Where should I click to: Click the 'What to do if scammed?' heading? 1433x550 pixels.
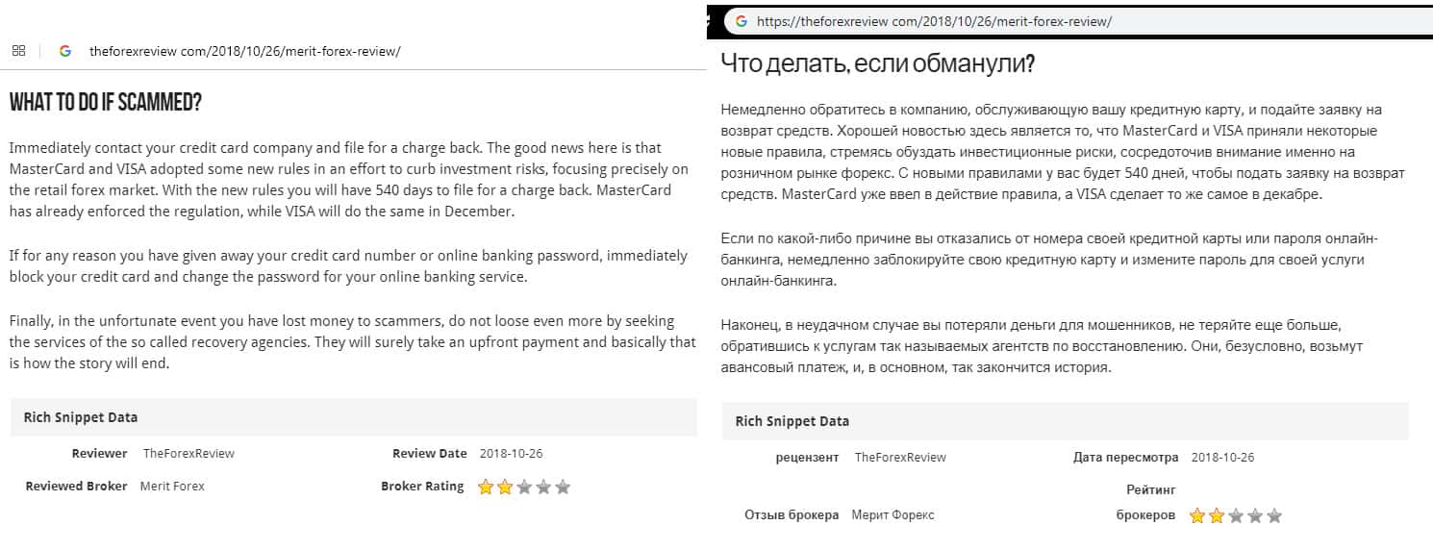(106, 103)
